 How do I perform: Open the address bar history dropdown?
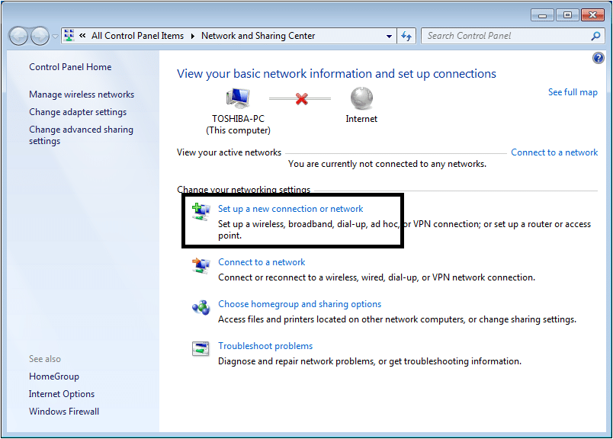[x=389, y=36]
